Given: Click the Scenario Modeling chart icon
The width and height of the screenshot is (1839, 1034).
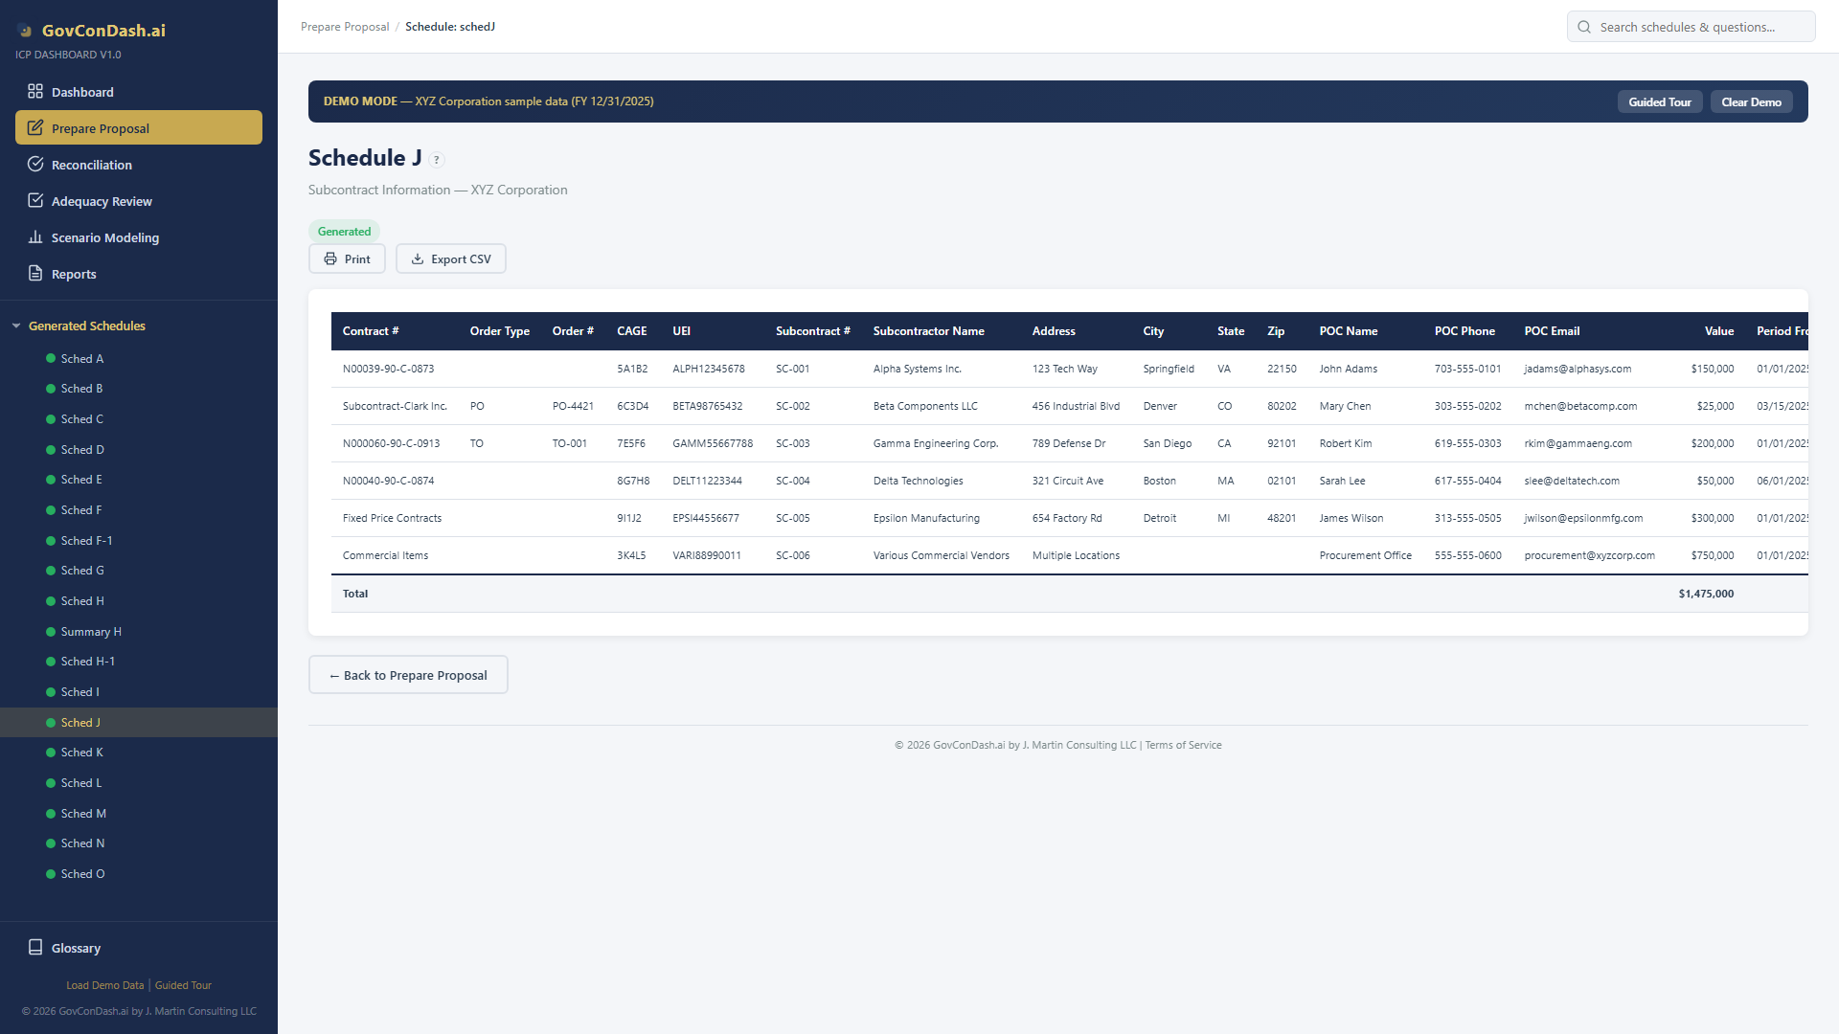Looking at the screenshot, I should pyautogui.click(x=35, y=236).
